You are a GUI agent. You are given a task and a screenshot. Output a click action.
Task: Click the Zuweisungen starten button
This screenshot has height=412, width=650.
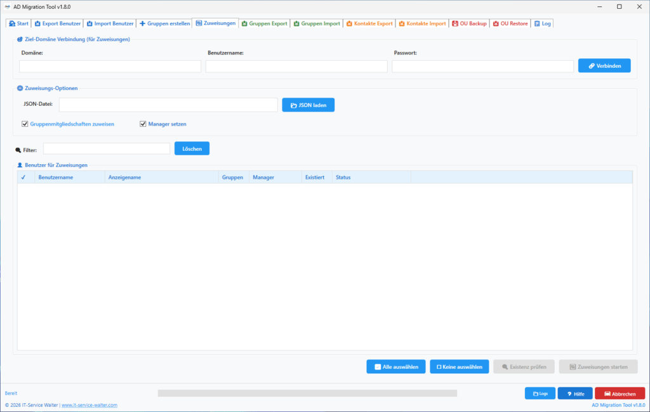coord(598,367)
